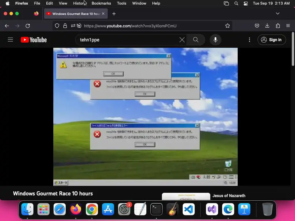Open the Help menu
Image resolution: width=295 pixels, height=221 pixels.
tap(156, 3)
